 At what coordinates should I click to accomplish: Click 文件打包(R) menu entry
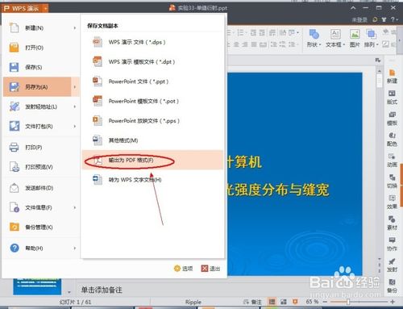click(40, 127)
